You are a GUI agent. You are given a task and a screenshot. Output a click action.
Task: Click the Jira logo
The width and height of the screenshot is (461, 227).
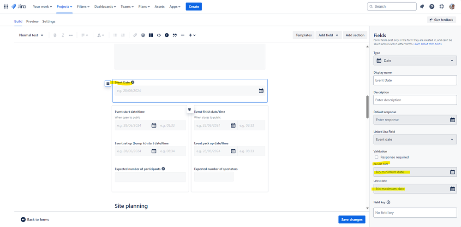[18, 6]
